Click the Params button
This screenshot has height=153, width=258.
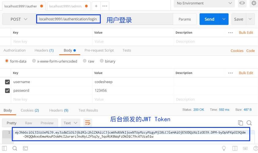[185, 19]
